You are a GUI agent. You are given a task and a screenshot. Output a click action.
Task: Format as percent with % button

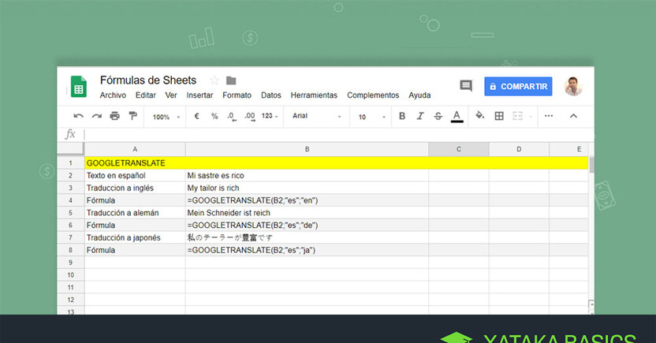click(214, 116)
